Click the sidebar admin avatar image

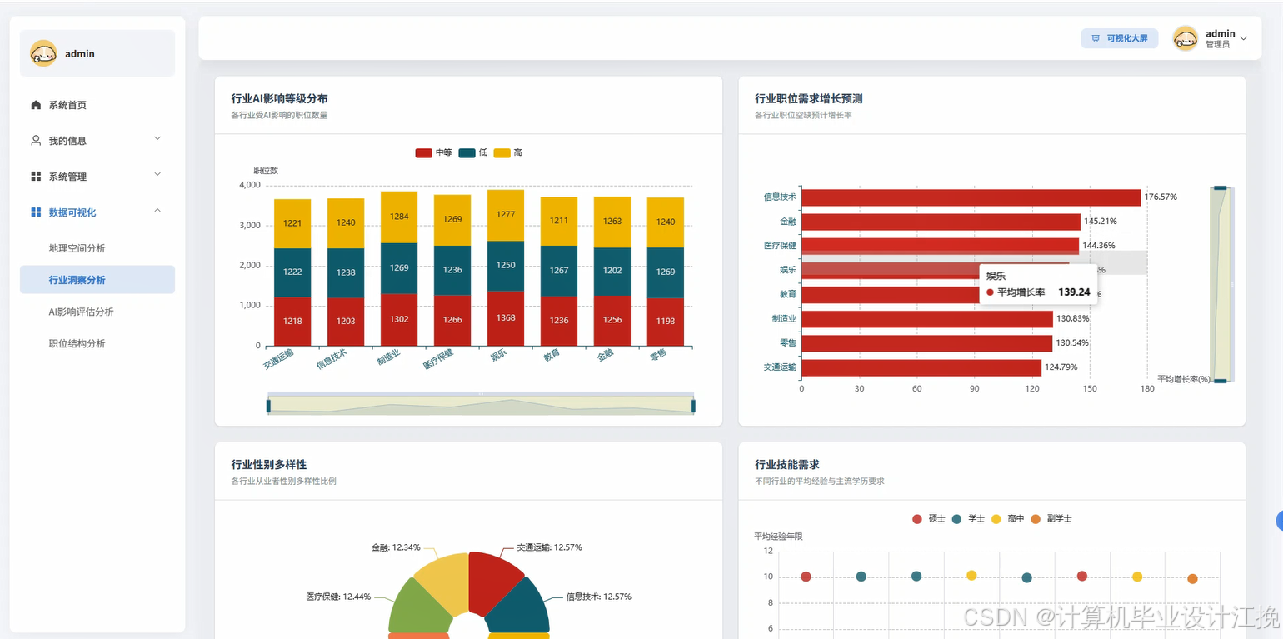pyautogui.click(x=43, y=53)
